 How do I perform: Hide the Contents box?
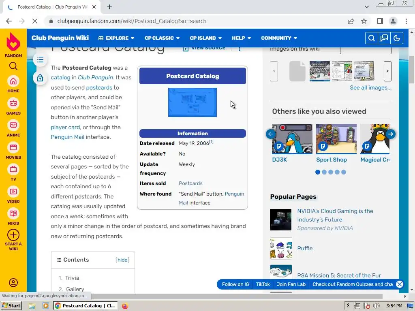[x=122, y=260]
